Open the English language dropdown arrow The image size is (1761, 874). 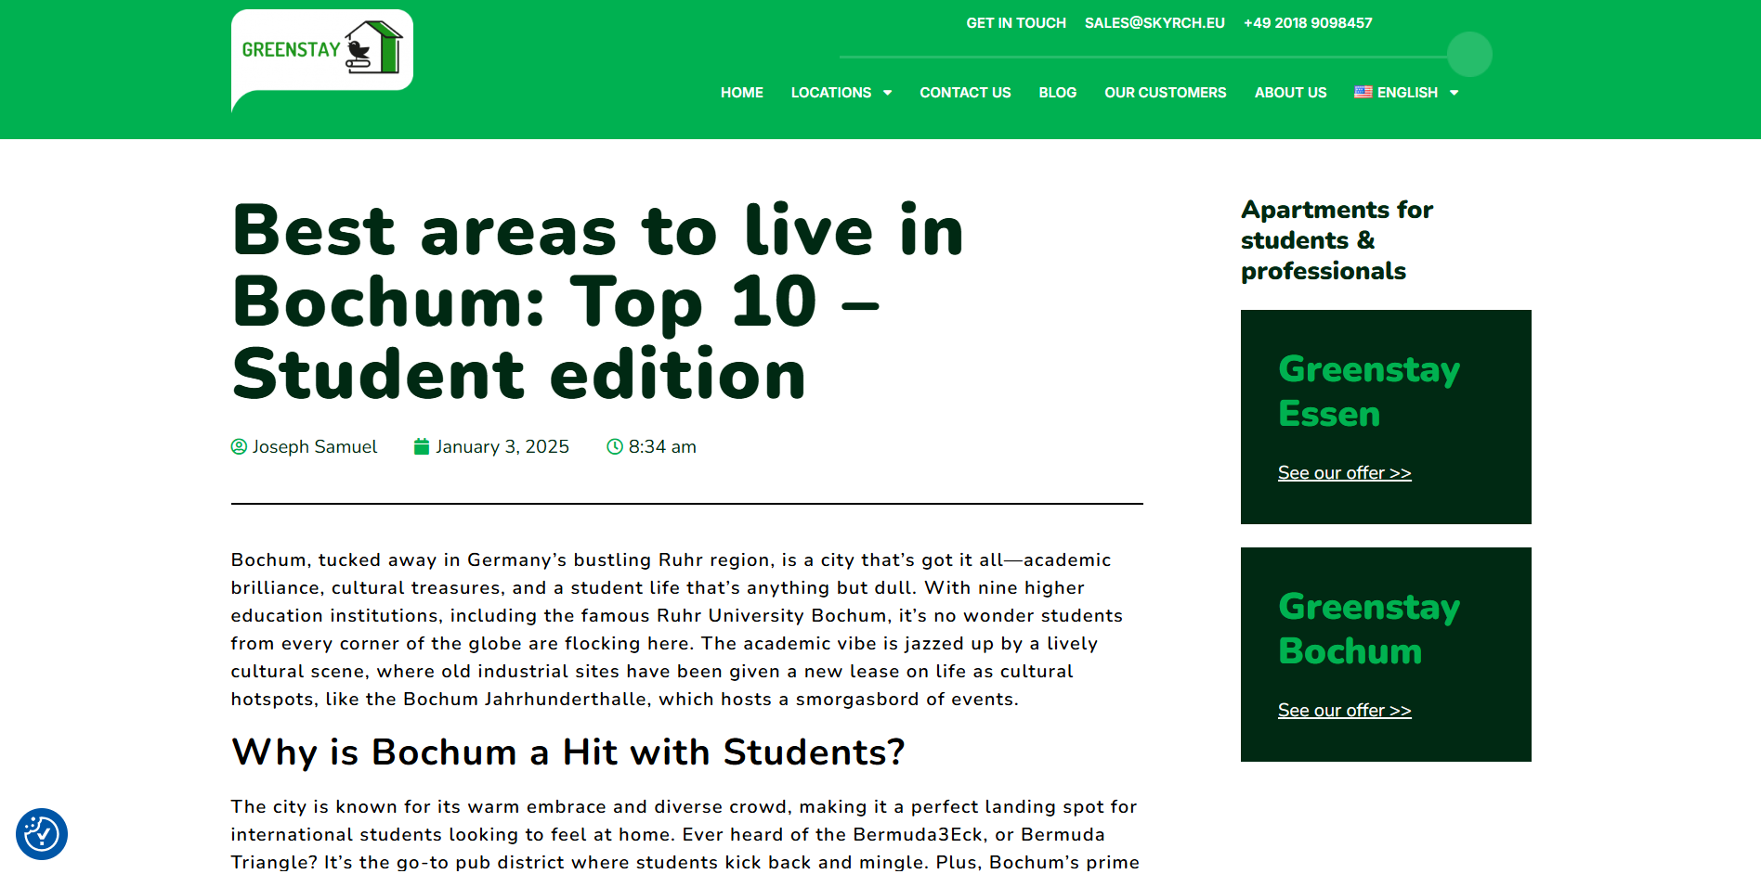click(1454, 93)
